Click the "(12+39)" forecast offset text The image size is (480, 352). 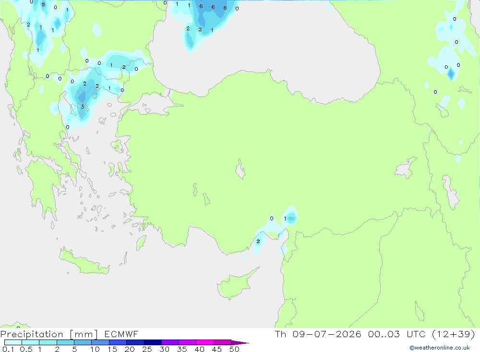point(454,334)
